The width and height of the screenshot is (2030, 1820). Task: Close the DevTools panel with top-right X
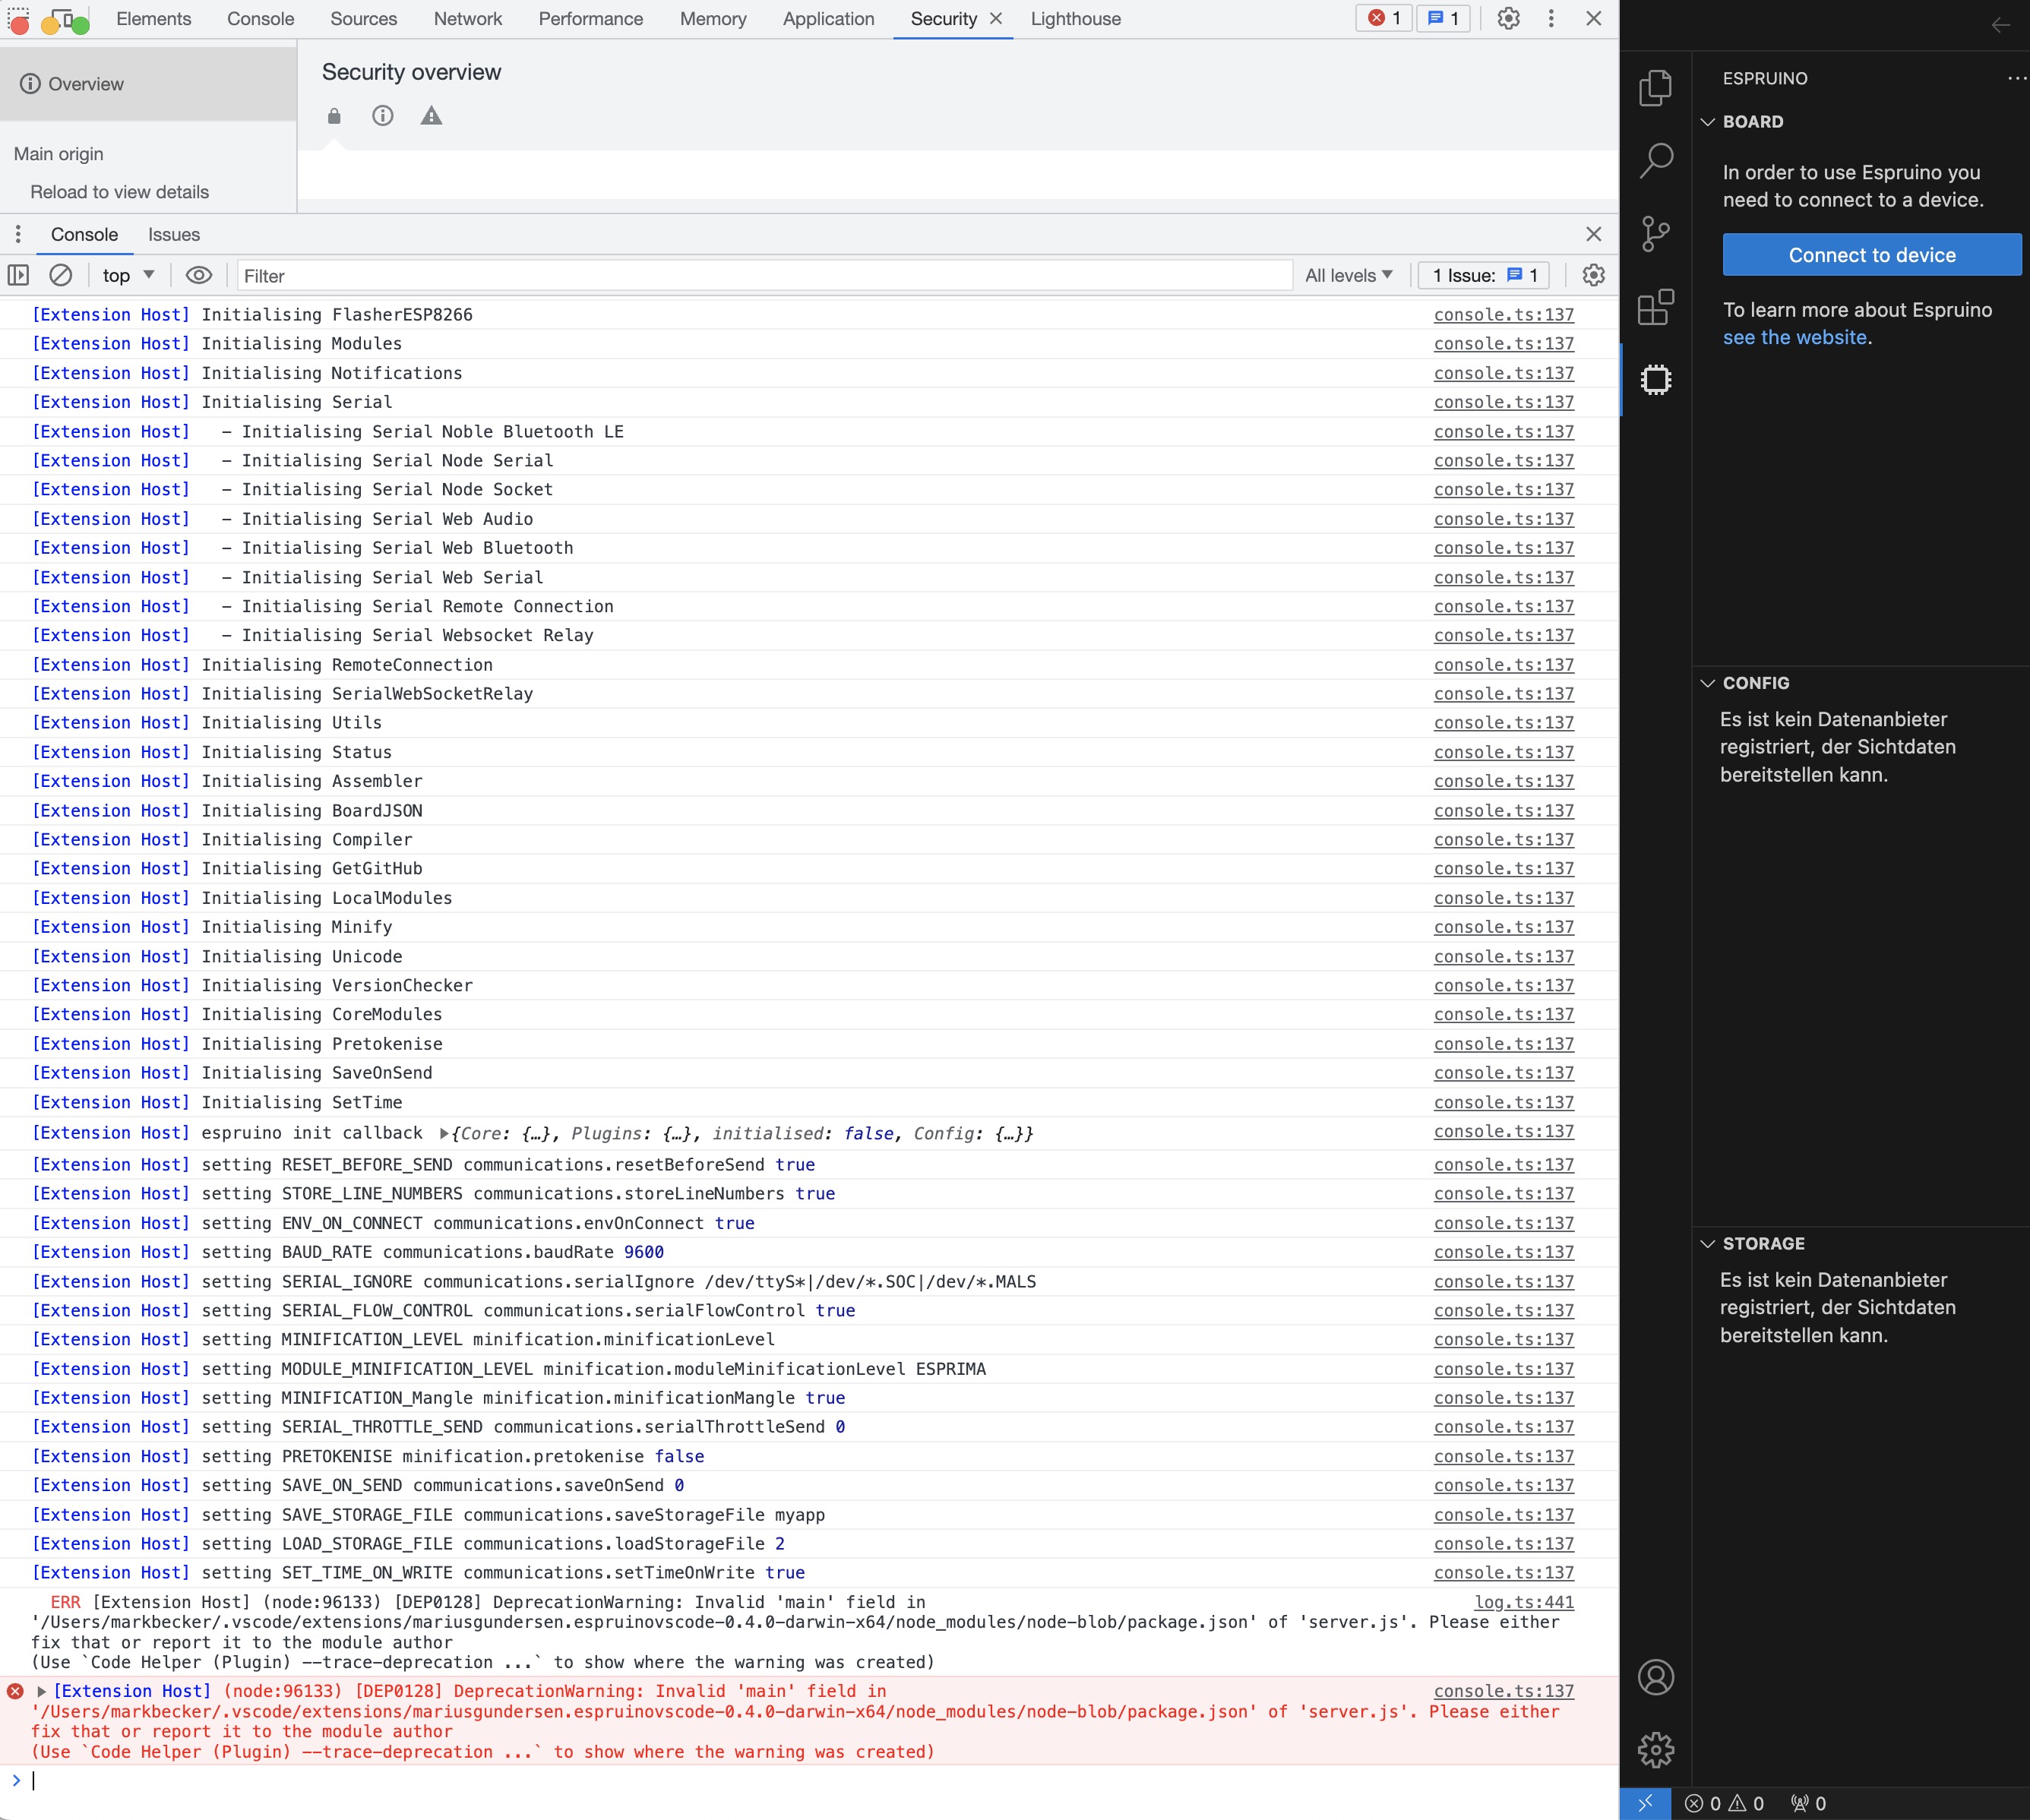tap(1594, 18)
